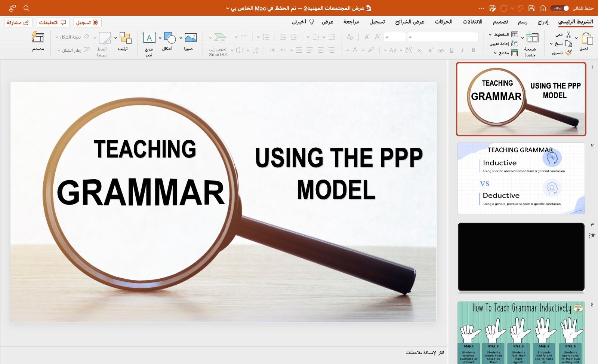Viewport: 598px width, 364px height.
Task: Open the Slide Show tab (عرض الشرائح)
Action: coord(410,22)
